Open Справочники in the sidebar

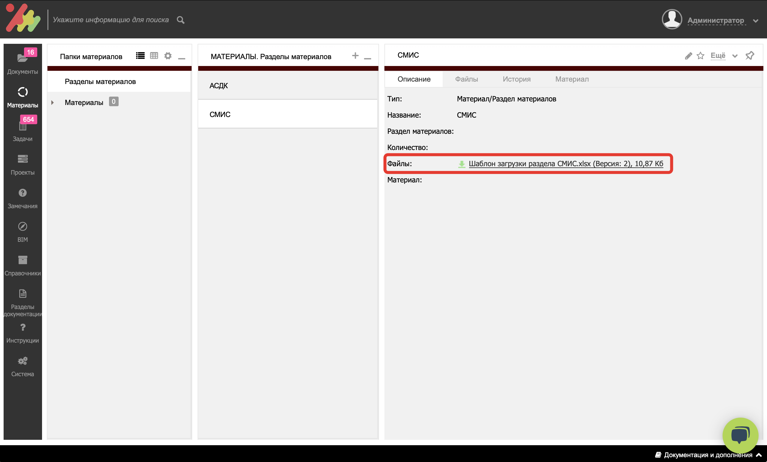(x=23, y=265)
